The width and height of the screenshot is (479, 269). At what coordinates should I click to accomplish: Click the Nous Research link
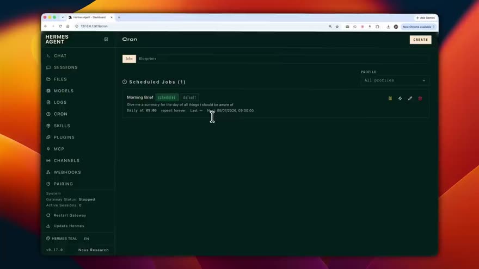[94, 250]
